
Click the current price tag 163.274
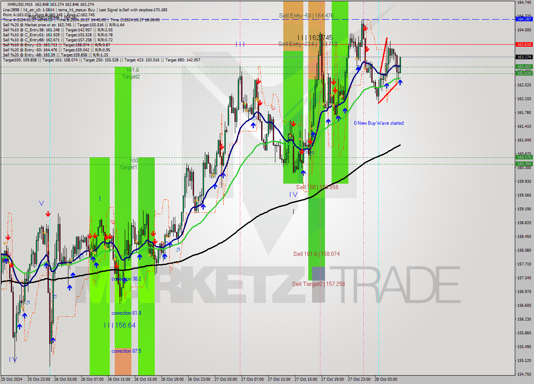pyautogui.click(x=524, y=57)
